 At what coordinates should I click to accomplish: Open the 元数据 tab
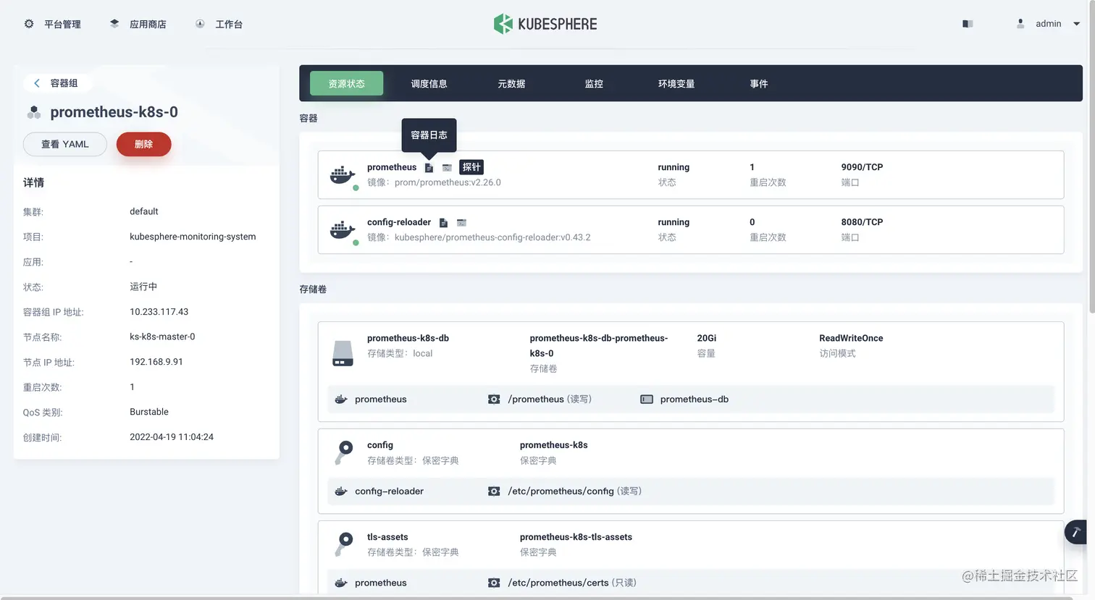511,84
